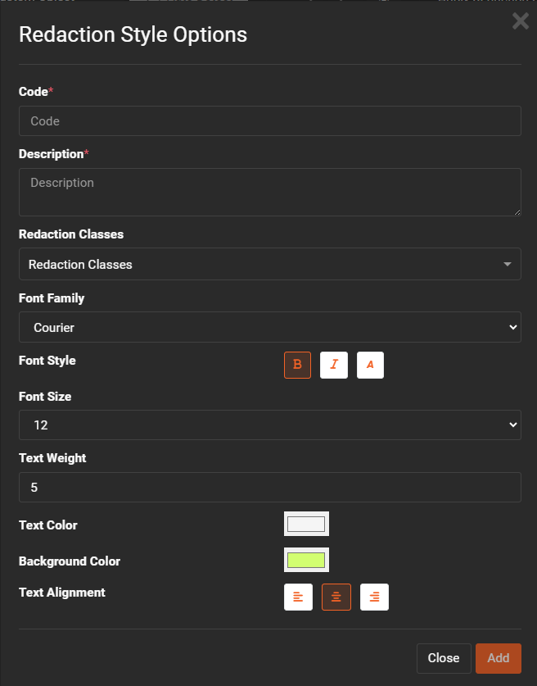
Task: Toggle the Bold font style button
Action: (297, 365)
